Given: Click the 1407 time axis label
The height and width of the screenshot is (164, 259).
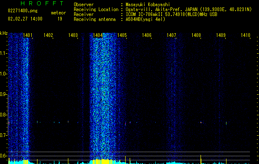Looking at the screenshot, I should click(x=171, y=35).
